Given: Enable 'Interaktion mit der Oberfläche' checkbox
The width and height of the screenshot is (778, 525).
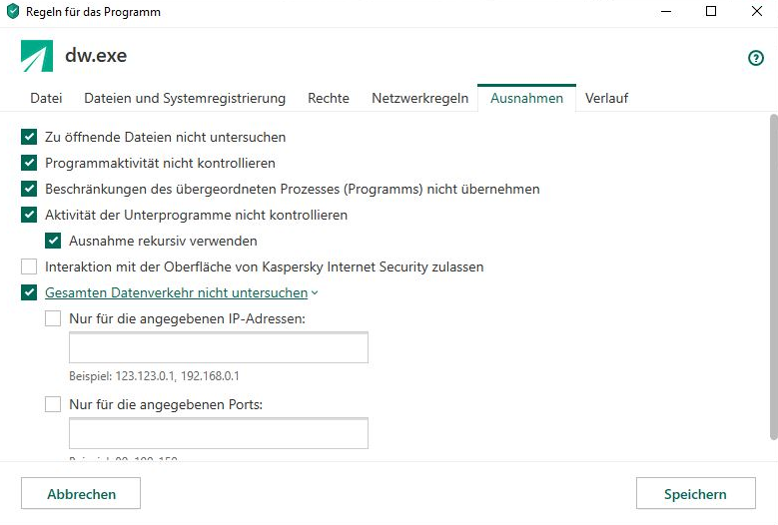Looking at the screenshot, I should tap(29, 266).
